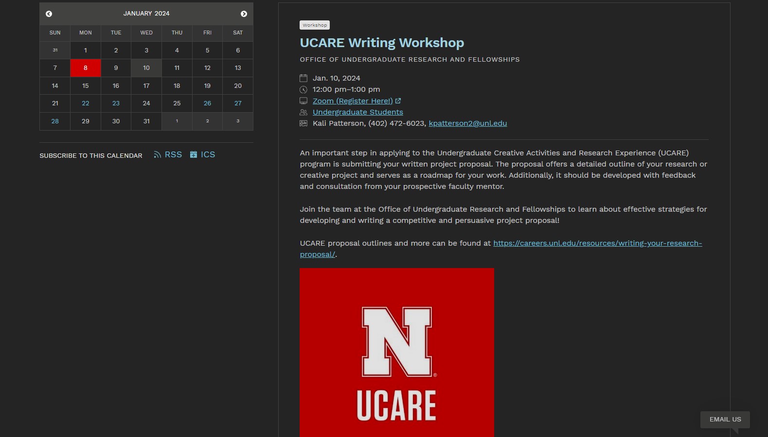Open events for January 22
Image resolution: width=768 pixels, height=437 pixels.
click(x=86, y=103)
